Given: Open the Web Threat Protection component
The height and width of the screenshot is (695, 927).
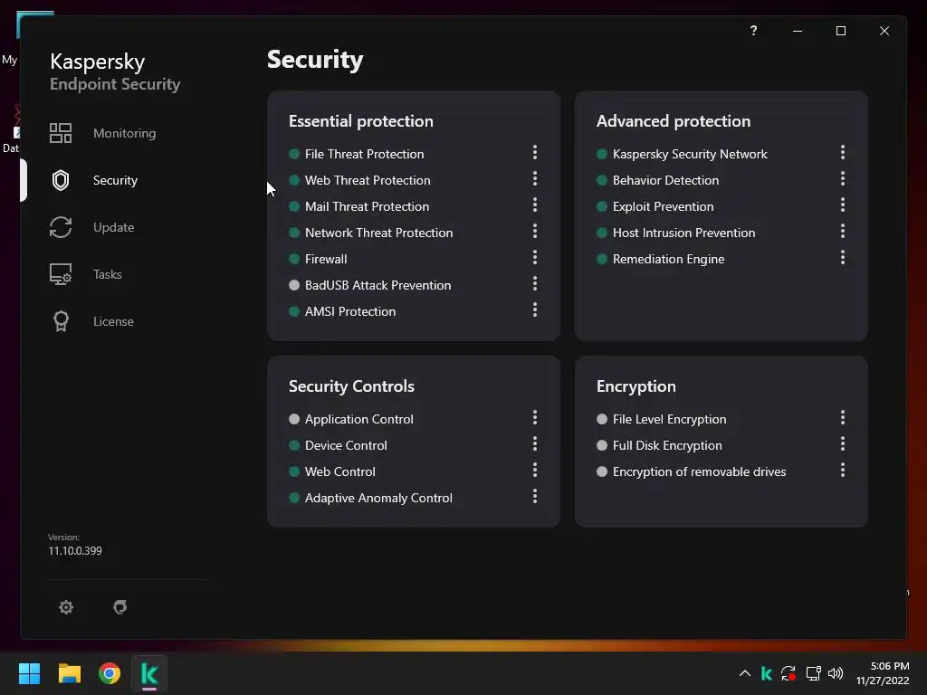Looking at the screenshot, I should [x=368, y=180].
